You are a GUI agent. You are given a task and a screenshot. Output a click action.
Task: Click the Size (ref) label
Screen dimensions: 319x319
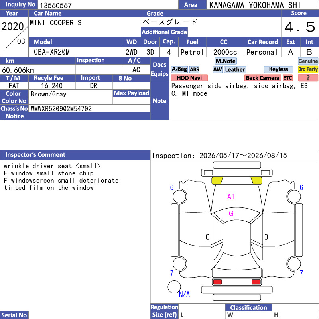point(164,315)
